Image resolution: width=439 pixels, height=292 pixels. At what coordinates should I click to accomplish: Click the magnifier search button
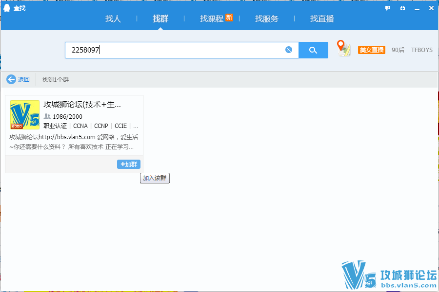313,50
